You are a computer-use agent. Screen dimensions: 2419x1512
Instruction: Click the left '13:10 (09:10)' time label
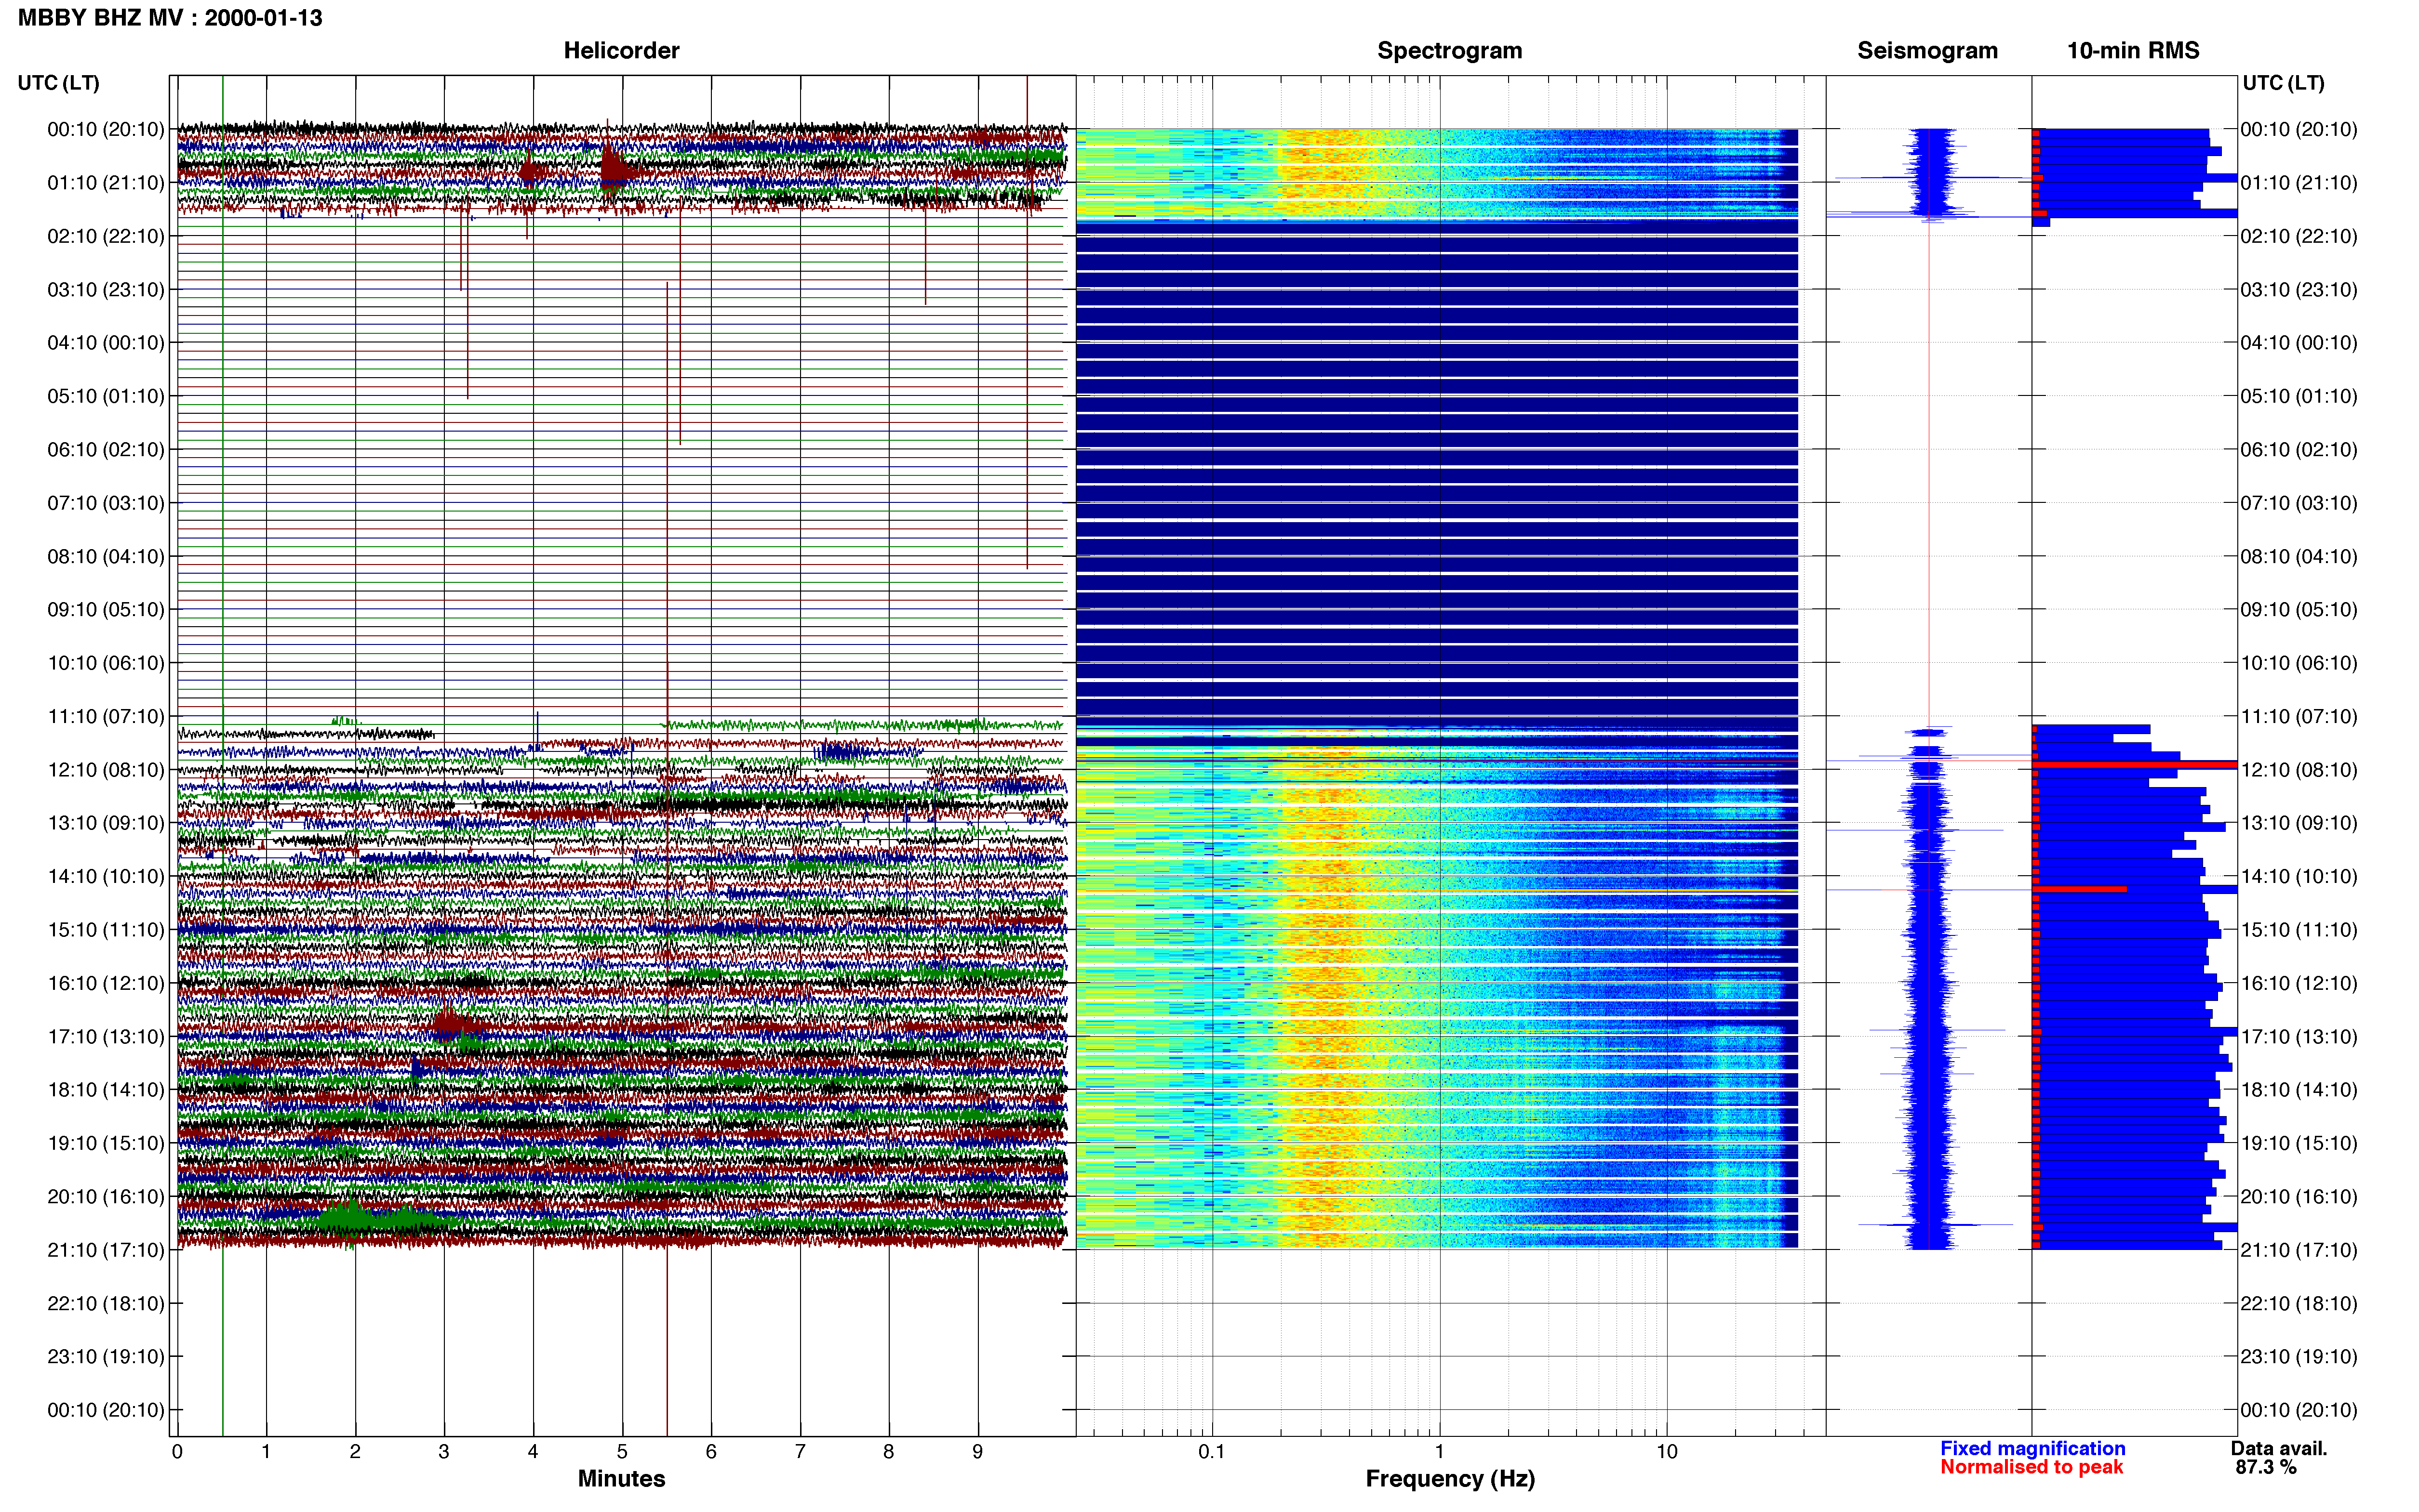(x=106, y=822)
